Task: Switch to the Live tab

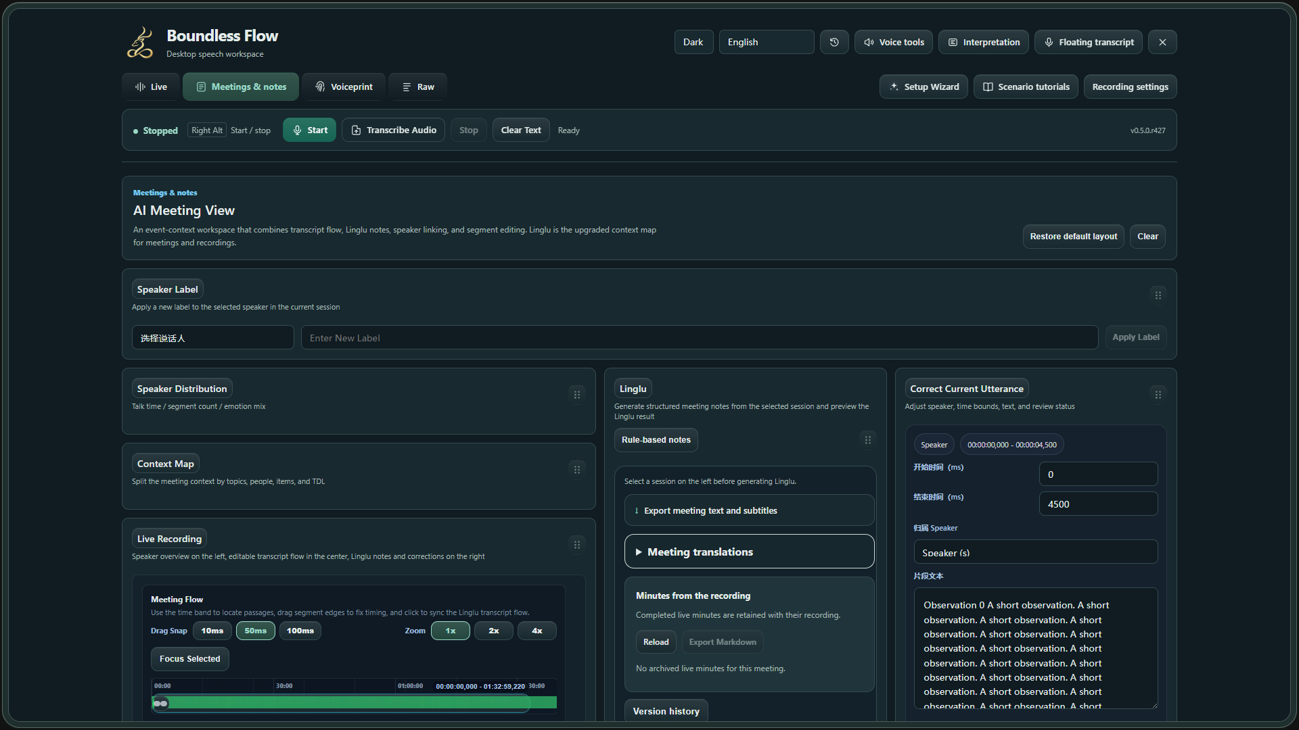Action: point(151,87)
